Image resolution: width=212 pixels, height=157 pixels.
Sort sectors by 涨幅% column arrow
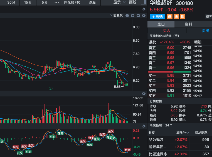tap(188, 133)
